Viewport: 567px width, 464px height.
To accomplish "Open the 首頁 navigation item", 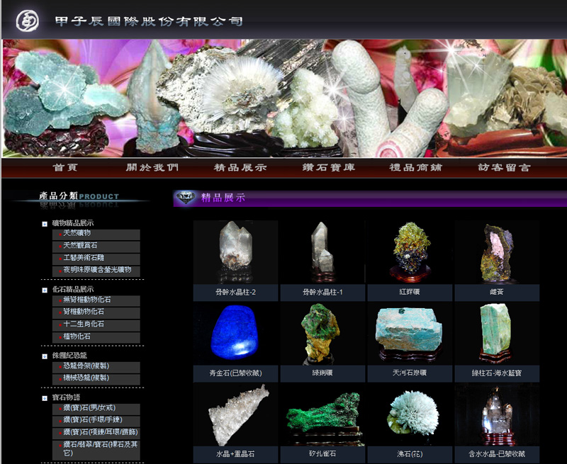I will (x=65, y=168).
